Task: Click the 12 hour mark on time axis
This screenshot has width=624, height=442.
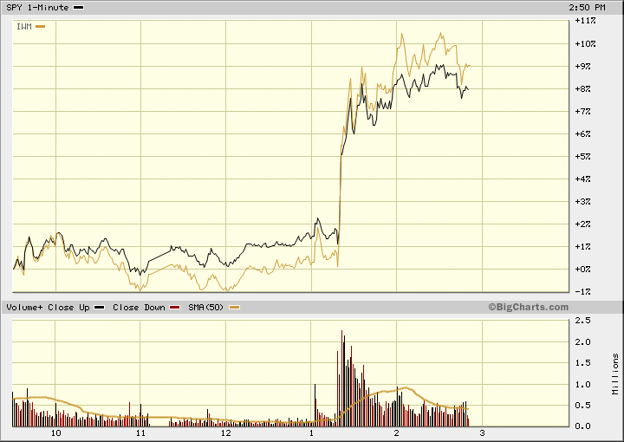Action: pos(225,432)
